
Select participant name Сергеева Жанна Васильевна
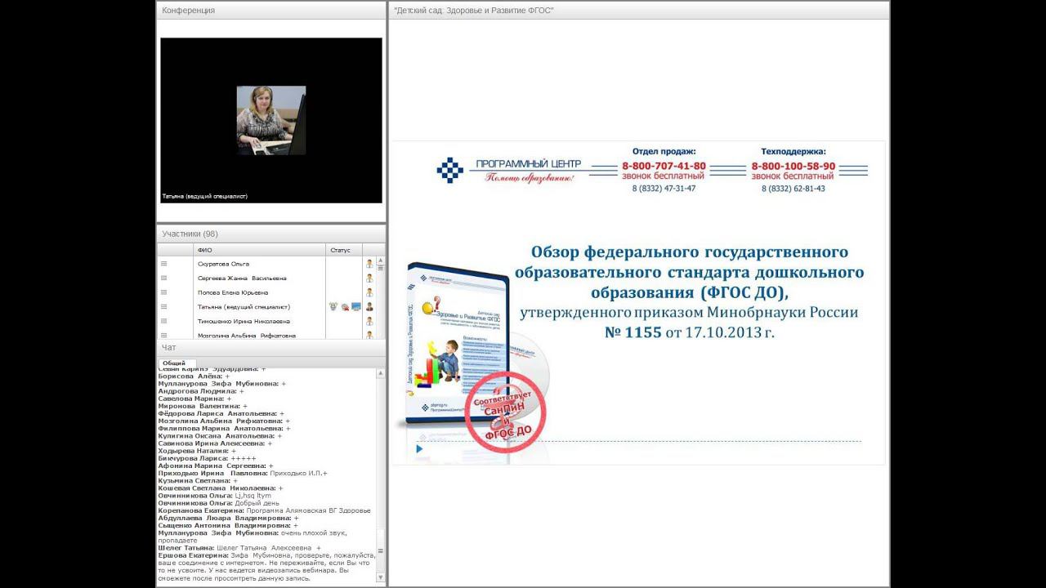(x=242, y=278)
